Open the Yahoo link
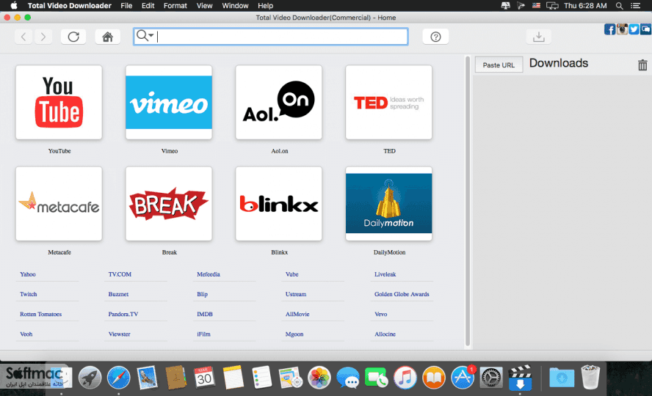Image resolution: width=652 pixels, height=396 pixels. pyautogui.click(x=28, y=274)
